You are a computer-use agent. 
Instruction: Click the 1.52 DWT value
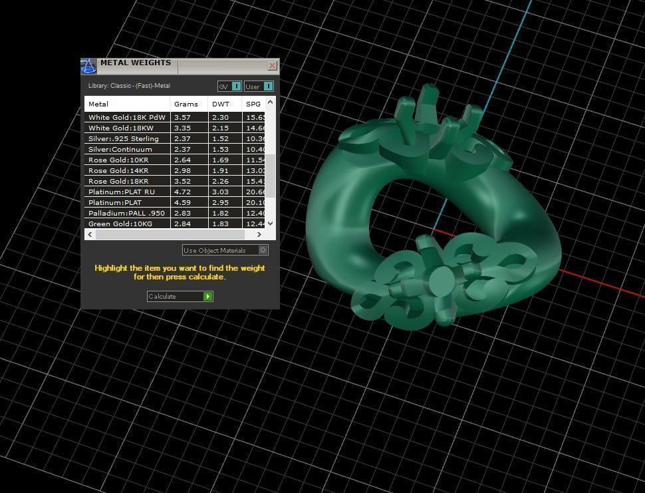tap(221, 138)
